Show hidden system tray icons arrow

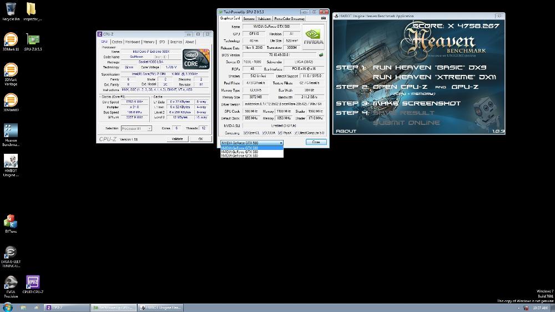click(518, 308)
